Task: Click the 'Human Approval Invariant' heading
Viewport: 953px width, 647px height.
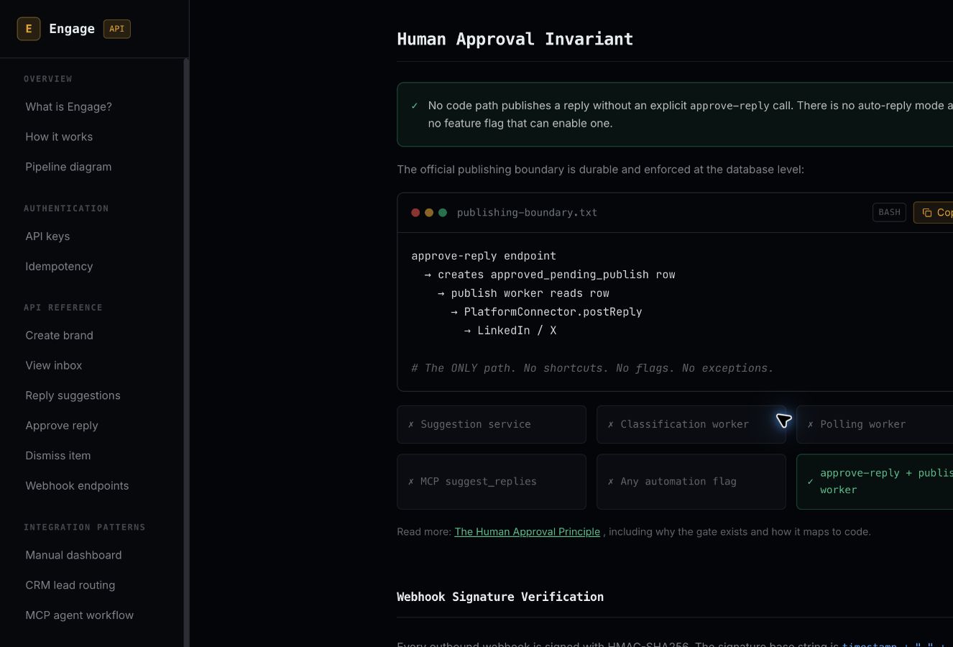Action: (x=515, y=39)
